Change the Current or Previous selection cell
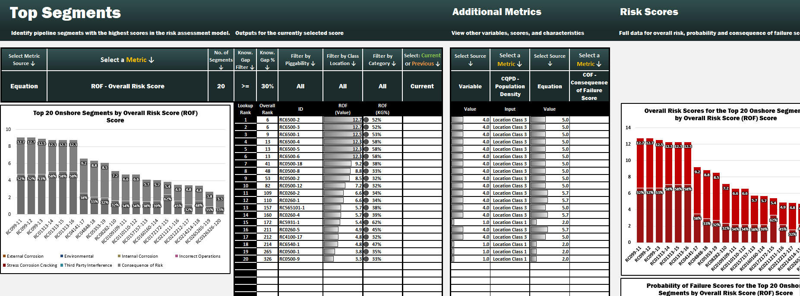This screenshot has height=296, width=800. pyautogui.click(x=422, y=86)
